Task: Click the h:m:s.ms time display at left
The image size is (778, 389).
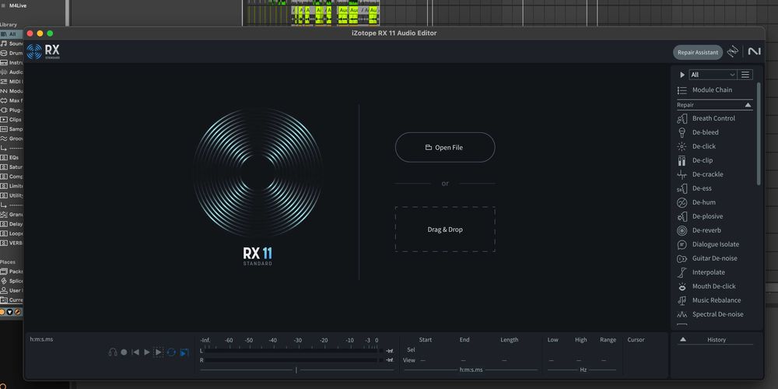Action: pyautogui.click(x=41, y=339)
